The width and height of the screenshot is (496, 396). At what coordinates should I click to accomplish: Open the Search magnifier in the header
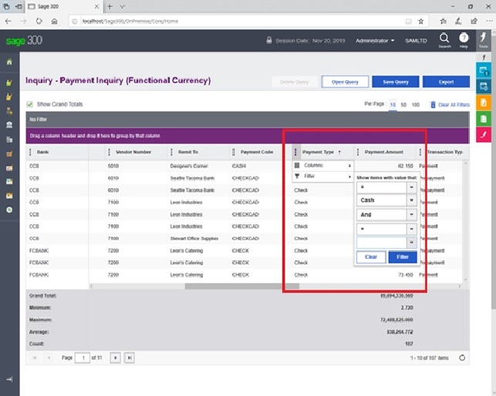click(444, 39)
